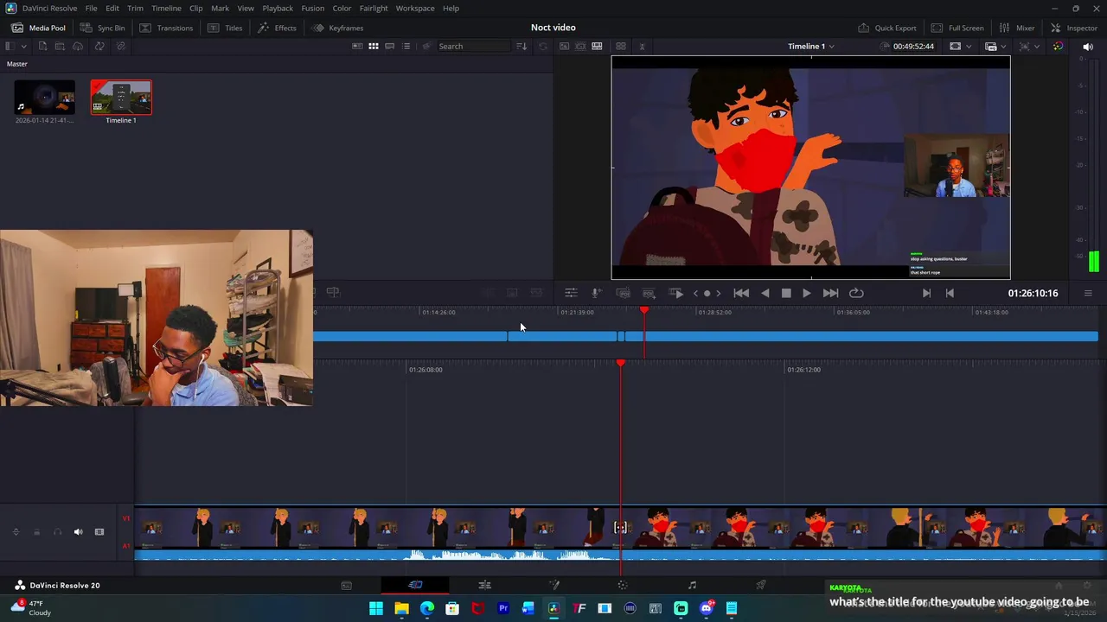The image size is (1107, 622).
Task: Toggle the Inspector panel
Action: point(1072,28)
